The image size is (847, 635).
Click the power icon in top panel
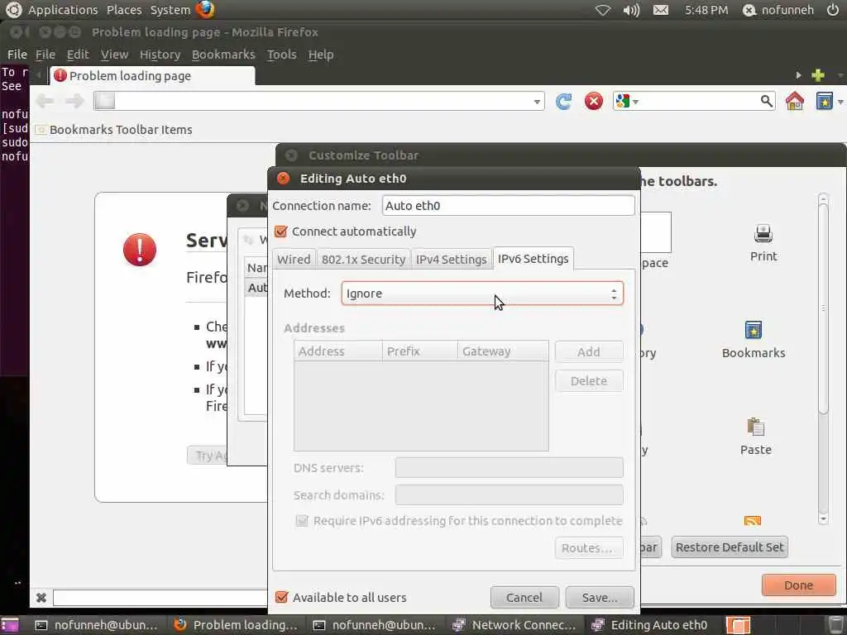(x=832, y=10)
